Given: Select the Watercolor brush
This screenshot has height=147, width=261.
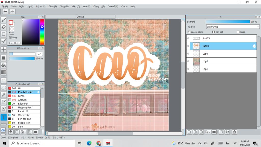Looking at the screenshot, I should 24,115.
